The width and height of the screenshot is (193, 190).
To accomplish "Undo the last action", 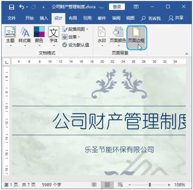I will tap(22, 7).
